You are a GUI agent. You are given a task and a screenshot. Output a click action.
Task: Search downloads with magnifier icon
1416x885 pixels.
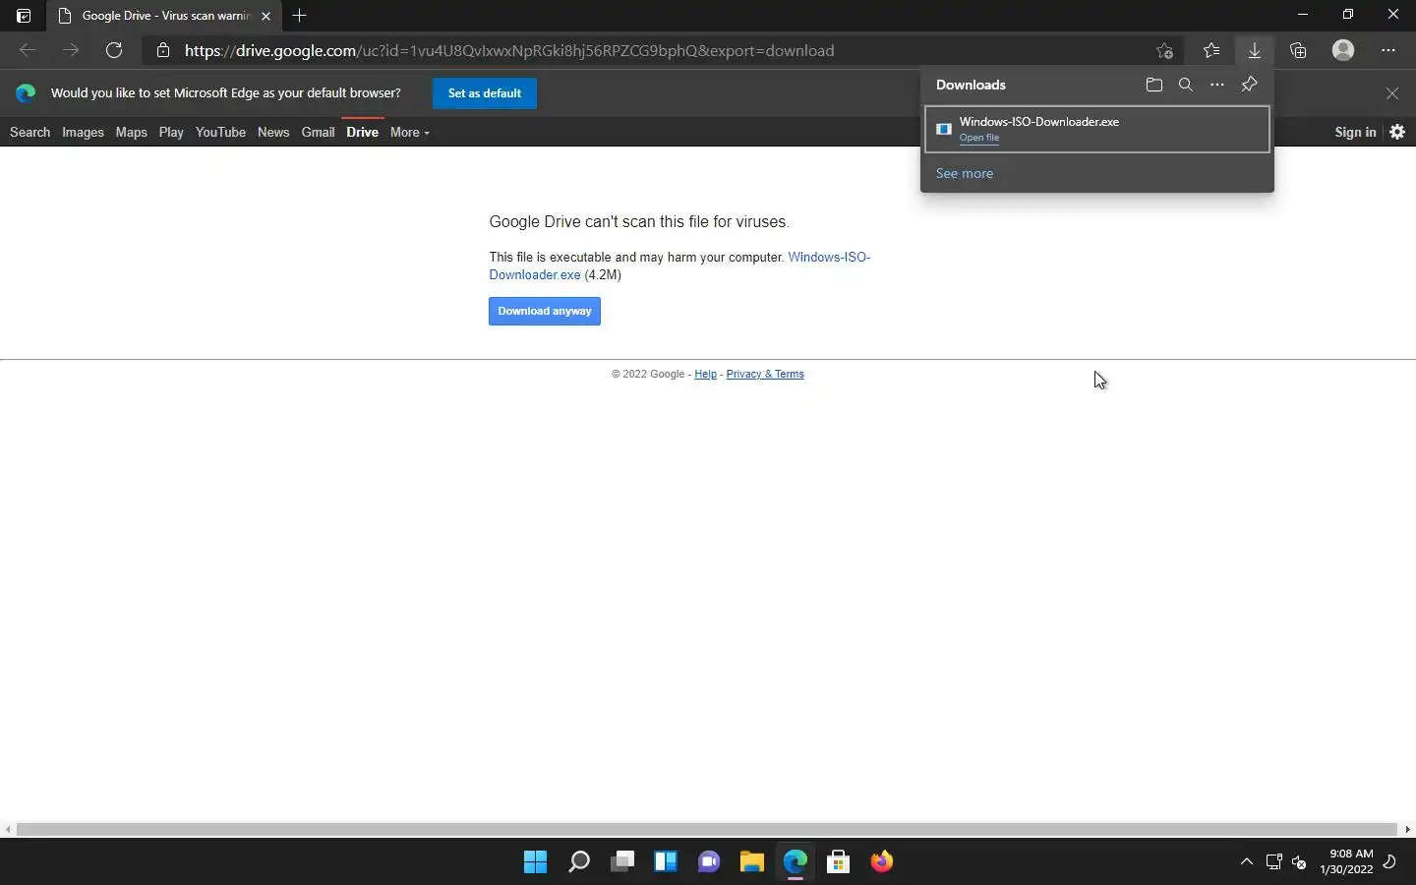[x=1186, y=85]
